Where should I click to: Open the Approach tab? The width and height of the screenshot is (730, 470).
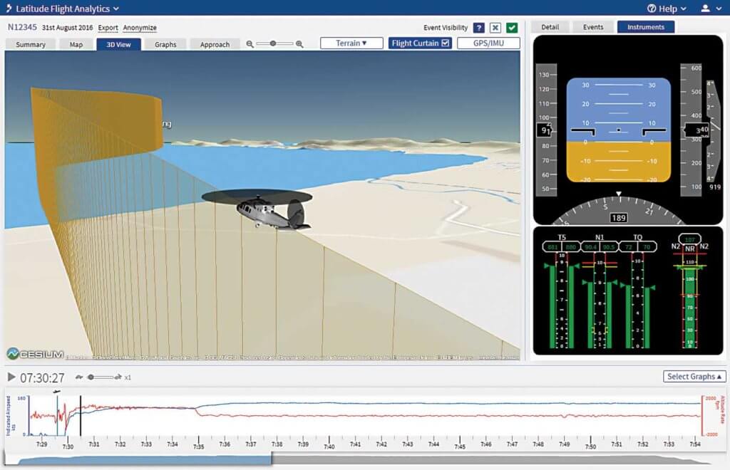pos(215,45)
